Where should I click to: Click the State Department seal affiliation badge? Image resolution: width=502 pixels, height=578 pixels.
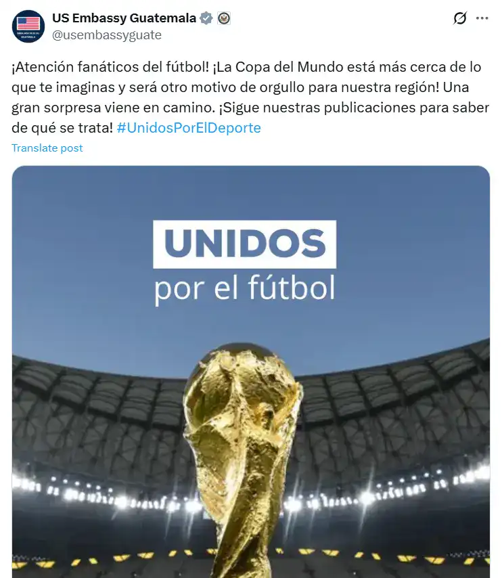(x=224, y=18)
